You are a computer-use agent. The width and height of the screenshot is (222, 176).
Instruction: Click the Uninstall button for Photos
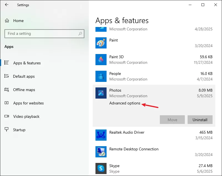click(x=200, y=119)
